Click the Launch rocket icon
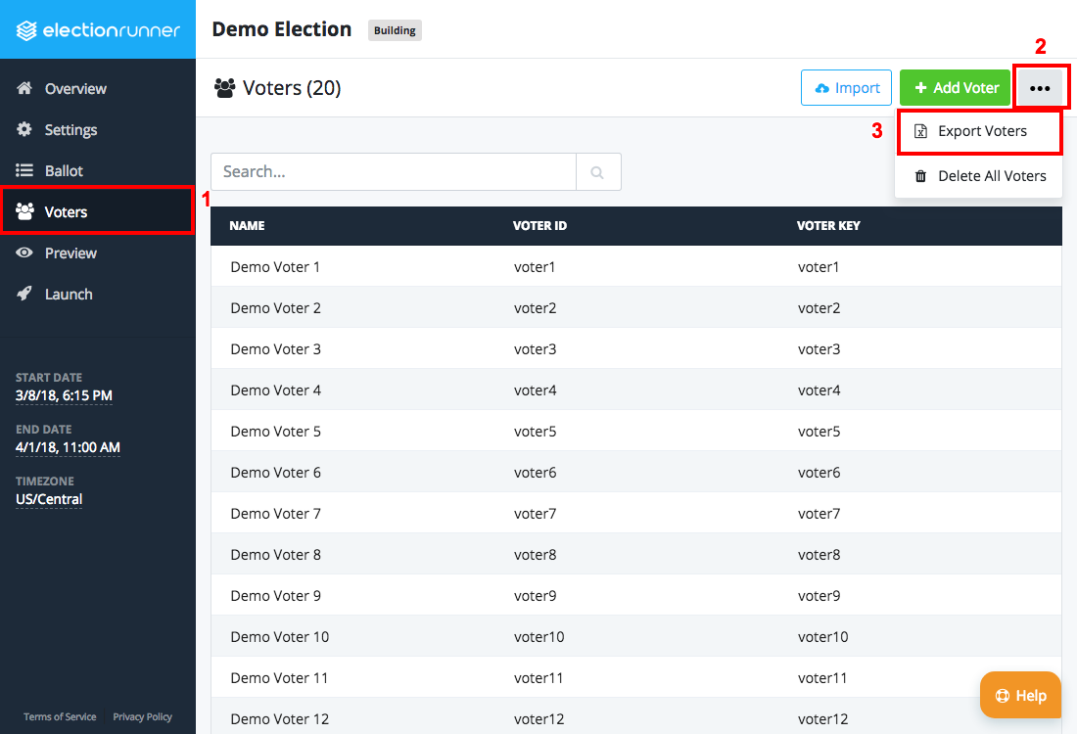This screenshot has height=734, width=1077. click(x=25, y=295)
